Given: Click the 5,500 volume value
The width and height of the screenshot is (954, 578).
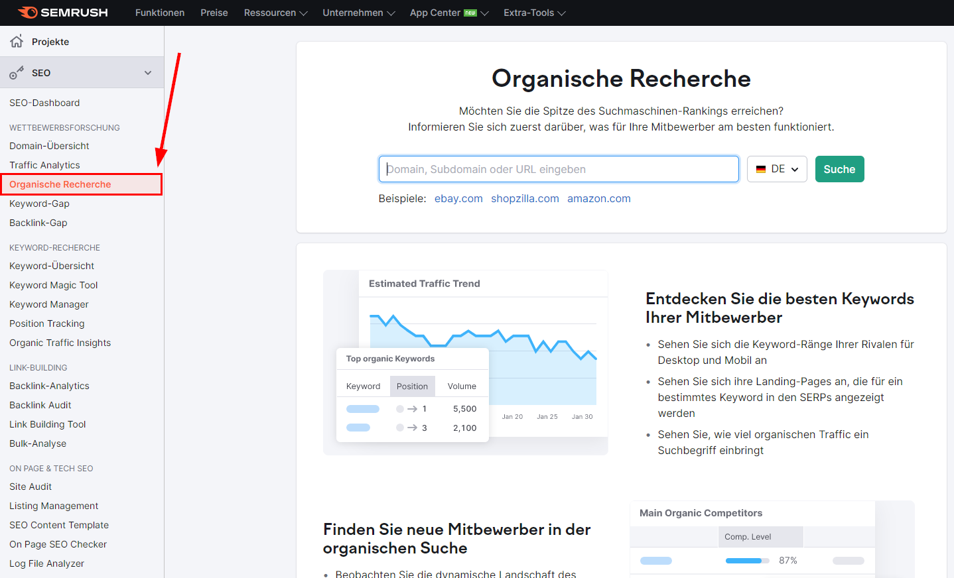Looking at the screenshot, I should pos(464,409).
